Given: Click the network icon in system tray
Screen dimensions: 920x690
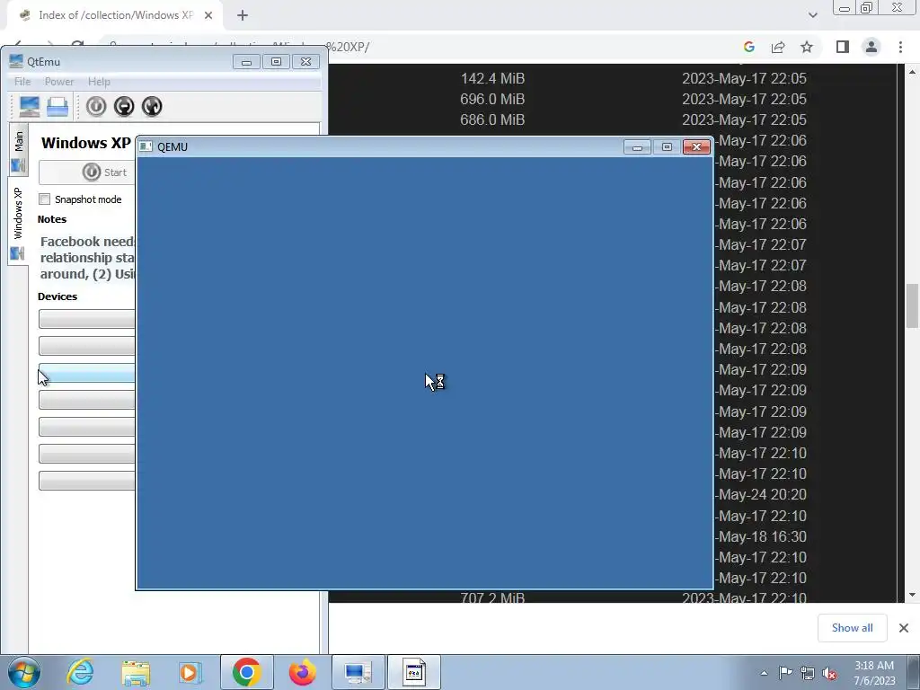Looking at the screenshot, I should pos(808,673).
